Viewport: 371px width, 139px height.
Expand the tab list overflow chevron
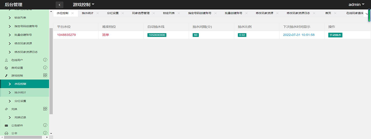367,13
